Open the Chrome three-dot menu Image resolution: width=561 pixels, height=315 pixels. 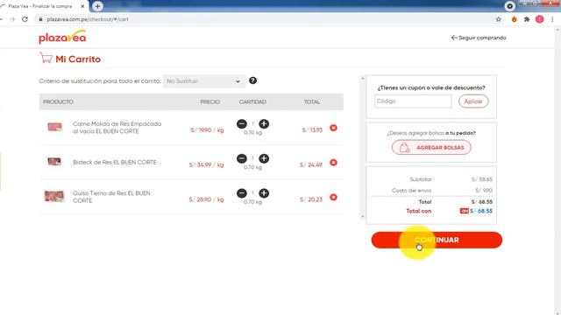552,19
